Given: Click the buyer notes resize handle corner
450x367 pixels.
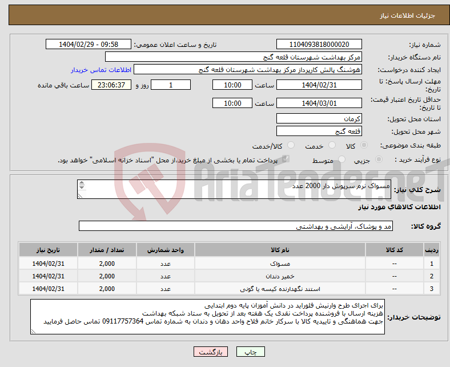Looking at the screenshot, I should (33, 332).
